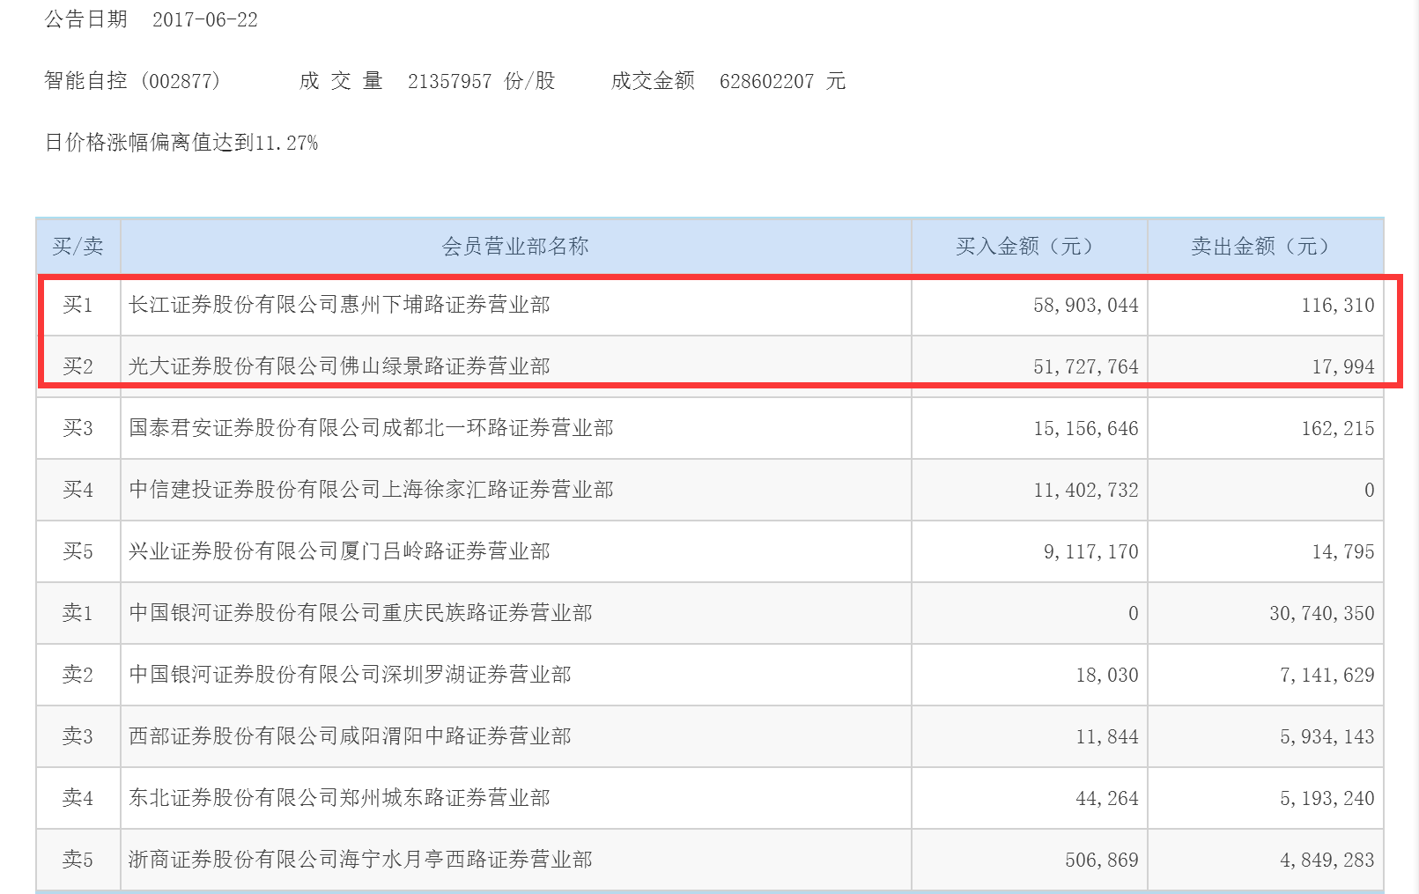Select 中国银河重庆民族路证券营业部 name
1419x894 pixels.
click(360, 613)
